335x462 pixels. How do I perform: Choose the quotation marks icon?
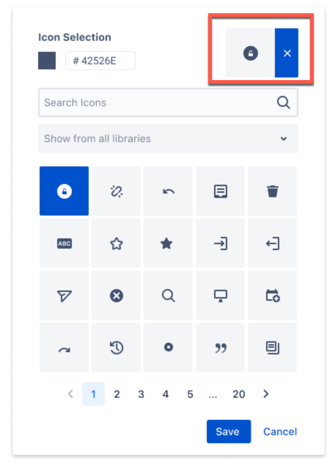point(220,347)
